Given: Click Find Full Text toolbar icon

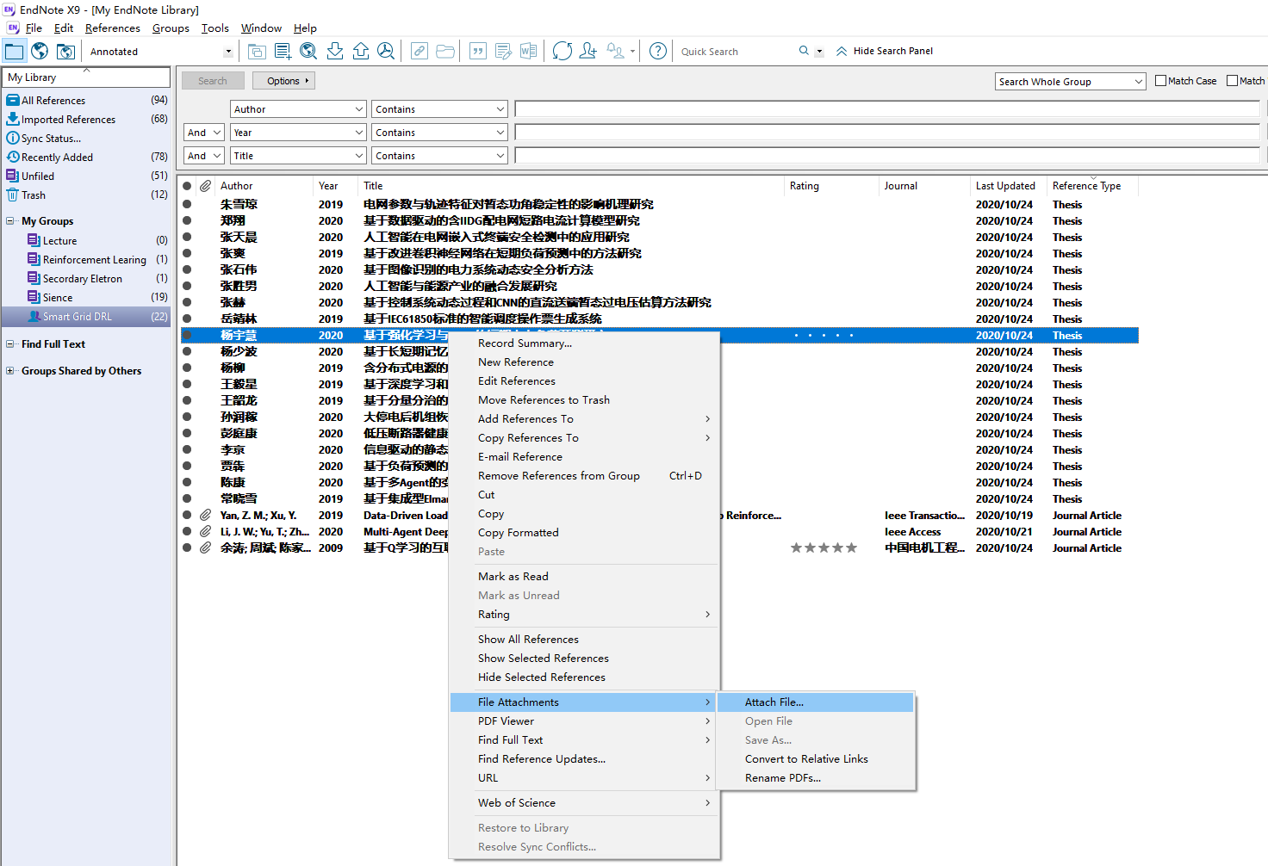Looking at the screenshot, I should [386, 51].
